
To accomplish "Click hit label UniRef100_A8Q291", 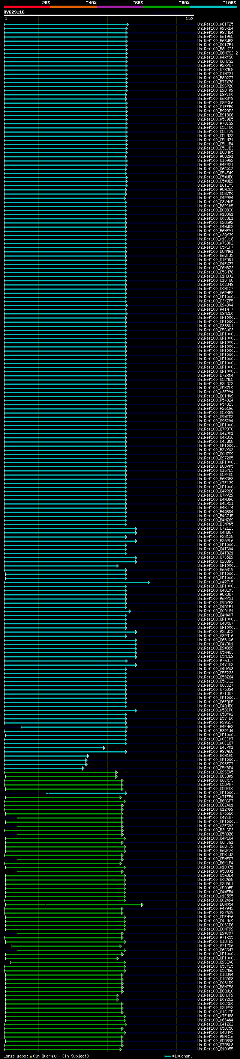I will pyautogui.click(x=215, y=156).
